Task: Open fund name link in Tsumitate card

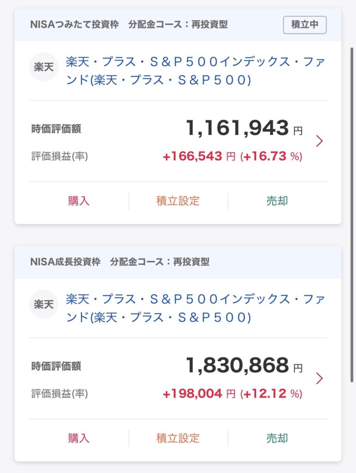Action: point(195,71)
